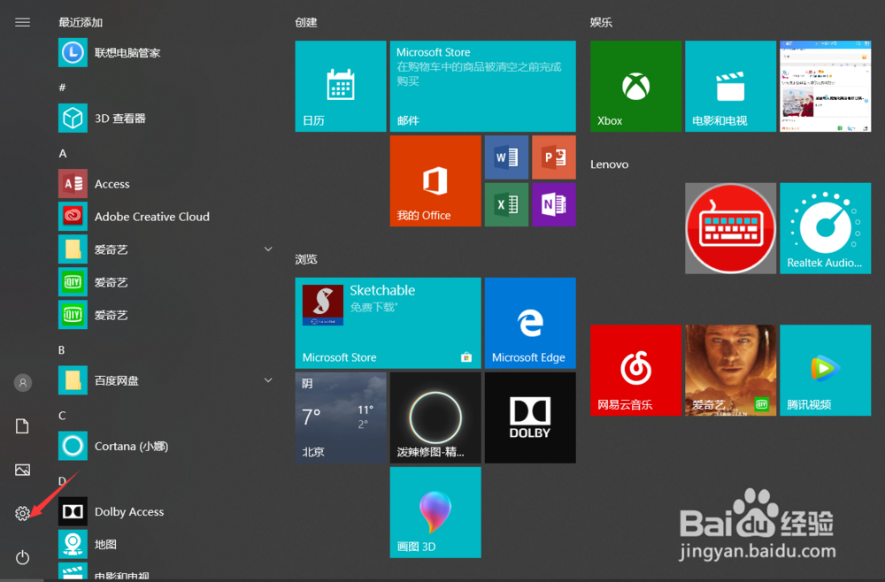Image resolution: width=885 pixels, height=582 pixels.
Task: Click the 最近添加 heading
Action: [81, 23]
